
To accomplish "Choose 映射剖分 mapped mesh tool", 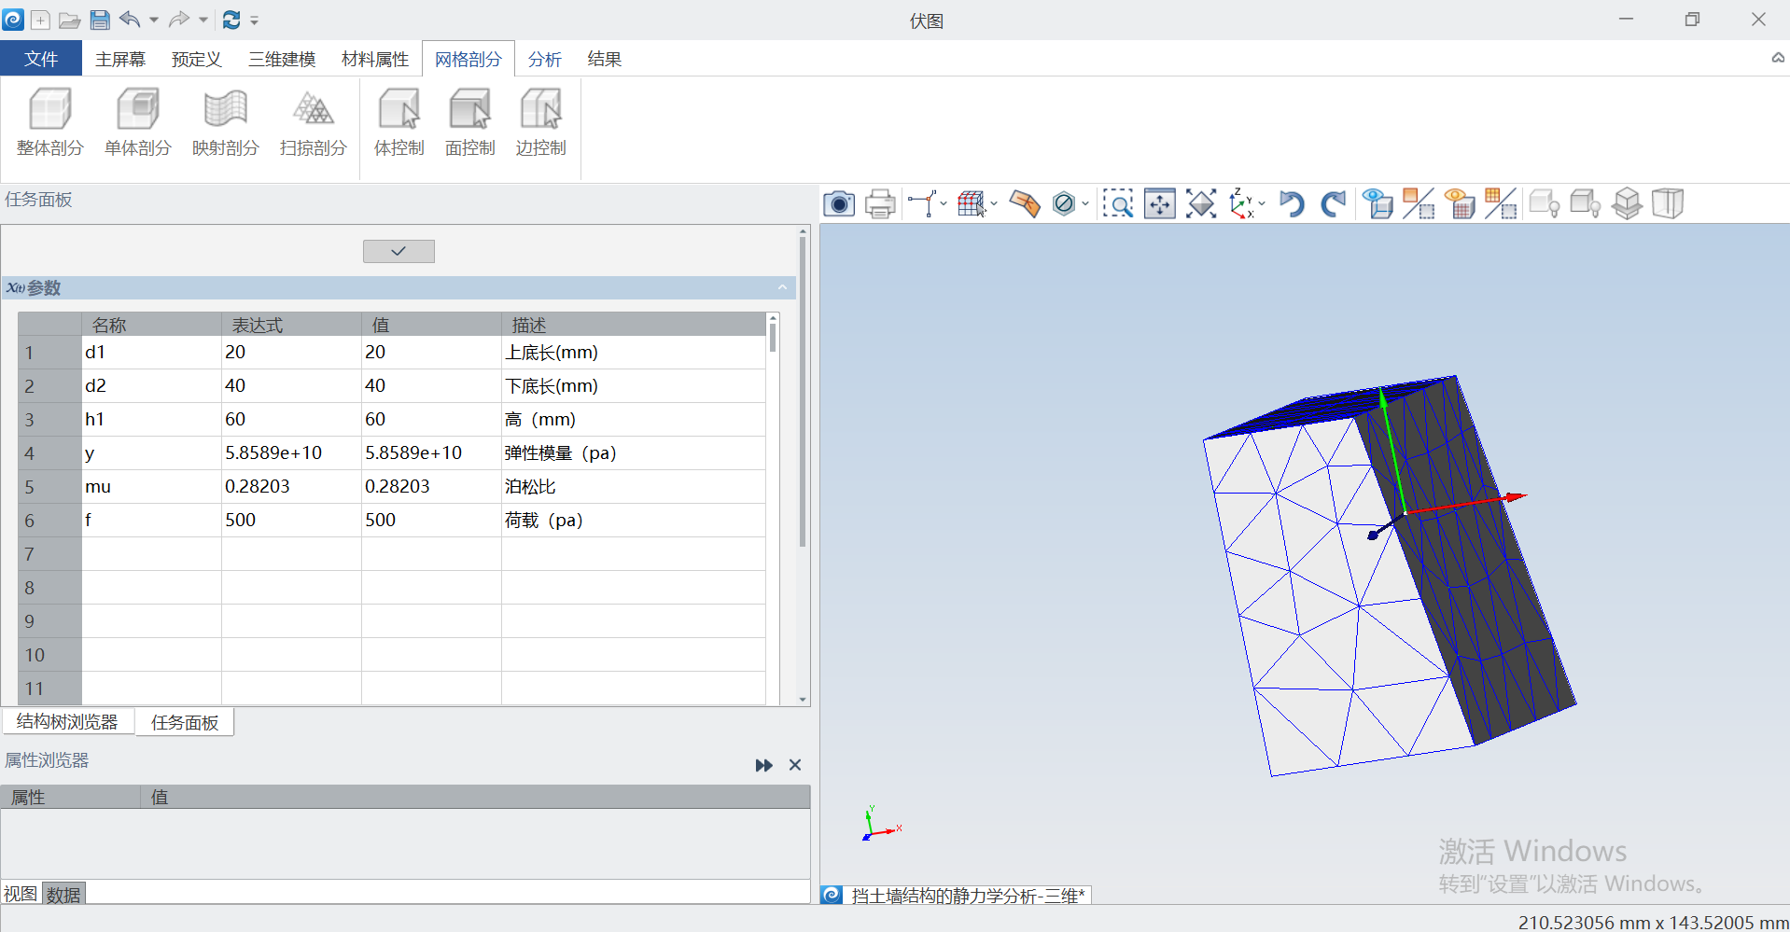I will (226, 123).
